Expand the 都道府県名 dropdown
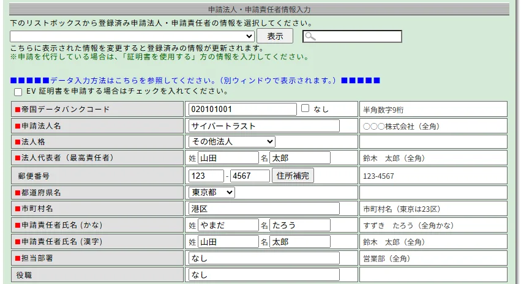 (212, 192)
